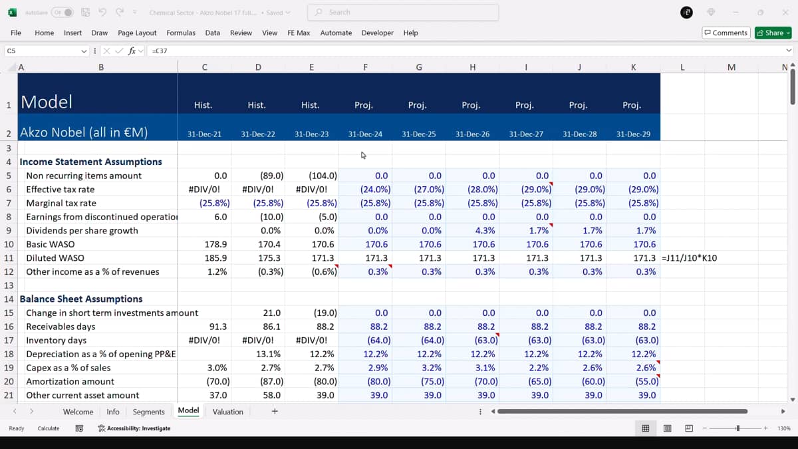This screenshot has width=798, height=449.
Task: Click the Name Box showing C5
Action: coord(41,51)
